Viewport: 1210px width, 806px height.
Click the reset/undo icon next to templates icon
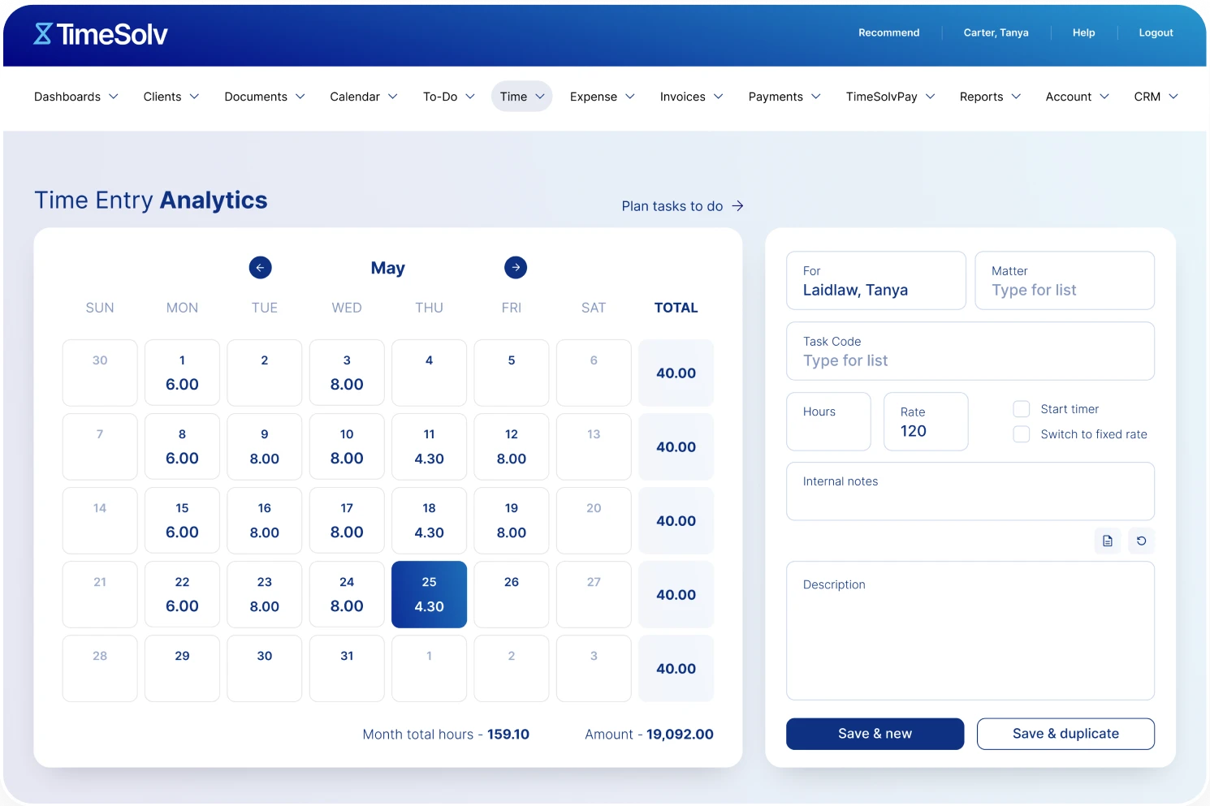pyautogui.click(x=1141, y=541)
